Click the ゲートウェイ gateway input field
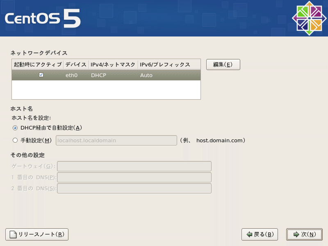Image resolution: width=328 pixels, height=246 pixels. (x=134, y=166)
